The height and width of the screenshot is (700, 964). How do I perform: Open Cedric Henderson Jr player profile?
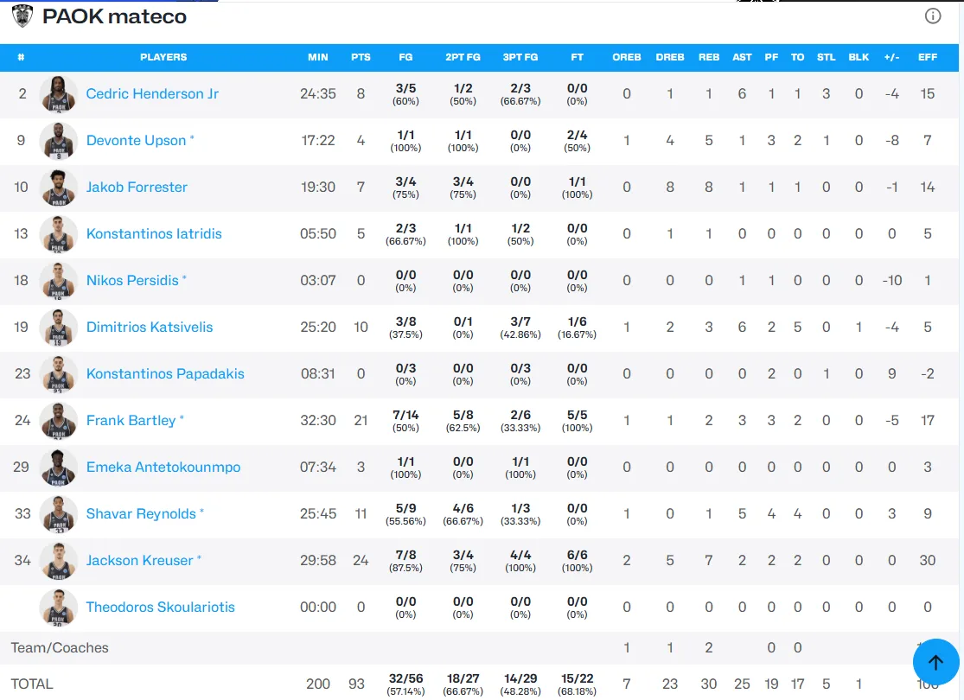(152, 93)
